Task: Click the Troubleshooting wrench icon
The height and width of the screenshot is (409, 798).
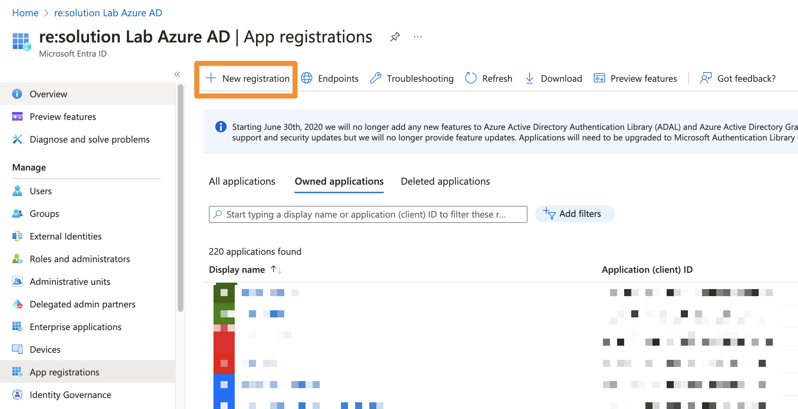Action: 376,78
